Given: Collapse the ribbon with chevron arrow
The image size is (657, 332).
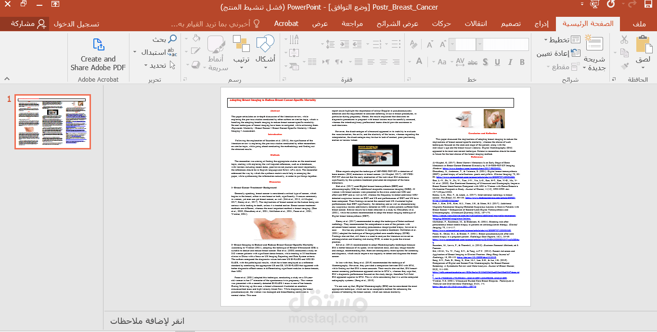Looking at the screenshot, I should tap(7, 78).
